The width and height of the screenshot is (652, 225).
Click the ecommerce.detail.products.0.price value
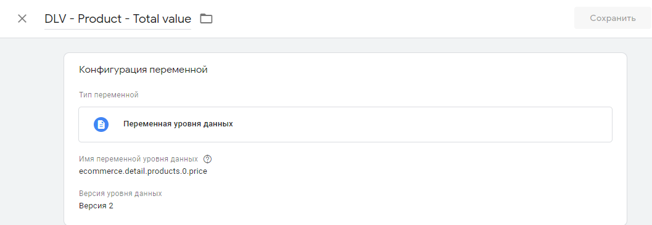point(143,171)
